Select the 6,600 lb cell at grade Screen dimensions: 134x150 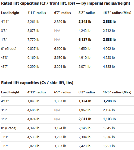tap(60, 49)
